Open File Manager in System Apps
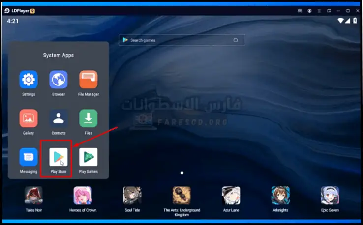Image resolution: width=363 pixels, height=225 pixels. click(89, 80)
